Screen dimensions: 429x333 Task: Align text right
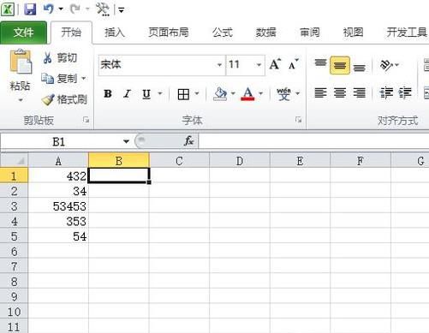[x=359, y=93]
